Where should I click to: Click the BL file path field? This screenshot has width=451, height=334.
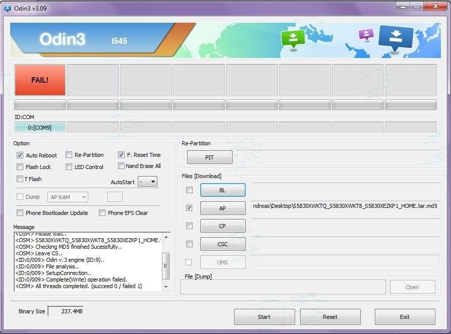tap(346, 190)
